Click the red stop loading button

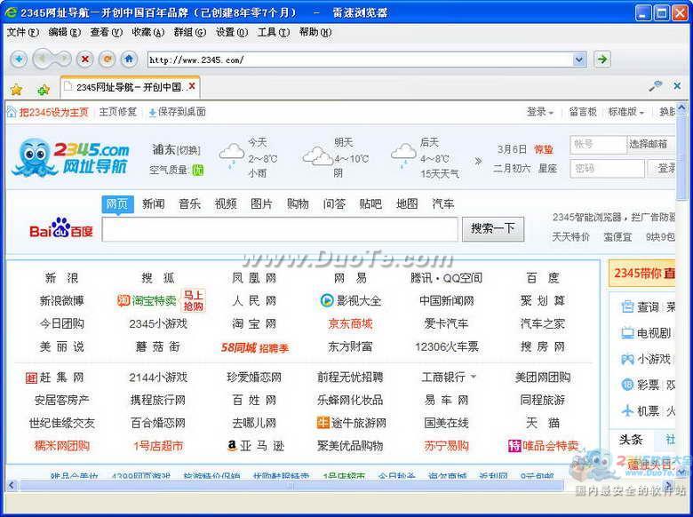click(85, 60)
